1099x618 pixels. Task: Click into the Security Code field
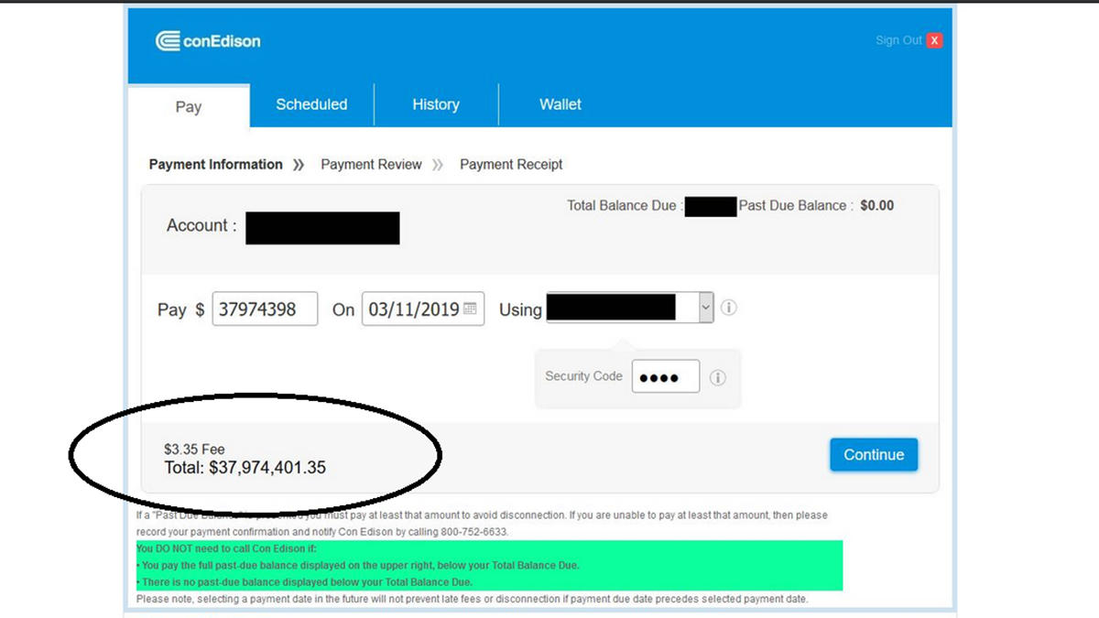pos(665,376)
